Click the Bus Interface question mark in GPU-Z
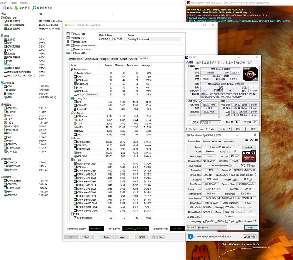The height and width of the screenshot is (260, 293). (256, 175)
